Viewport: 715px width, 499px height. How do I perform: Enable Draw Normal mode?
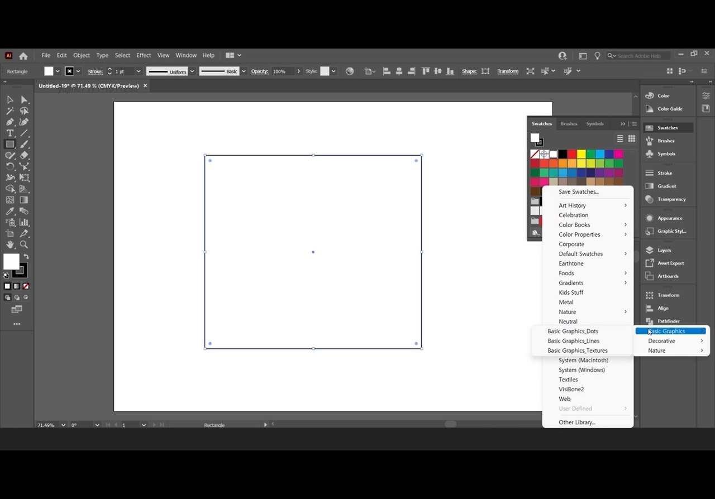(7, 298)
